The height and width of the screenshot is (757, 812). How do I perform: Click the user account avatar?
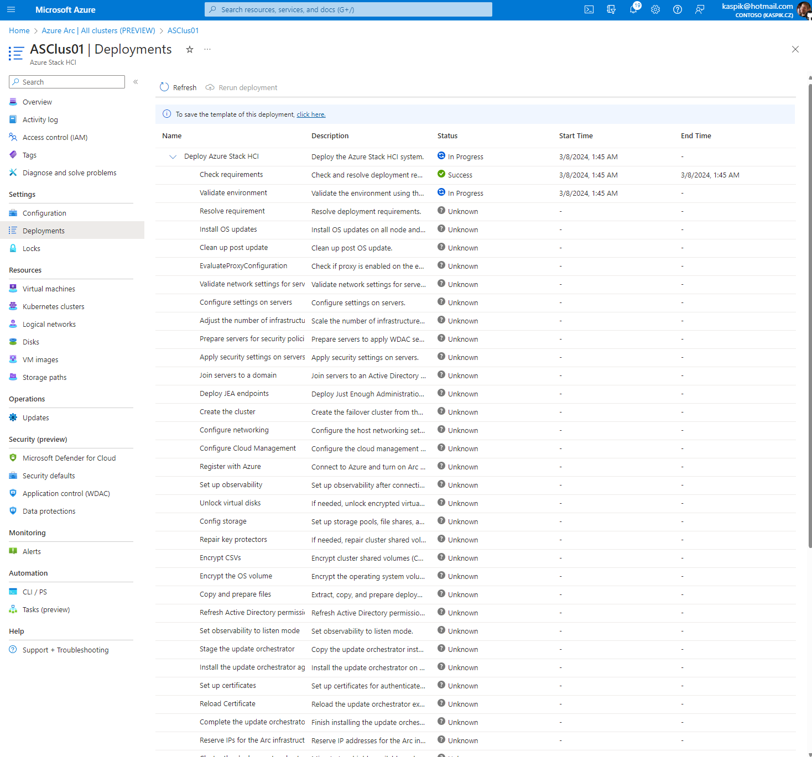click(x=804, y=10)
